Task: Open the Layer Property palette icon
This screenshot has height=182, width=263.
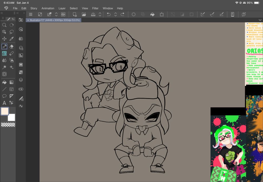Action: [x=21, y=56]
